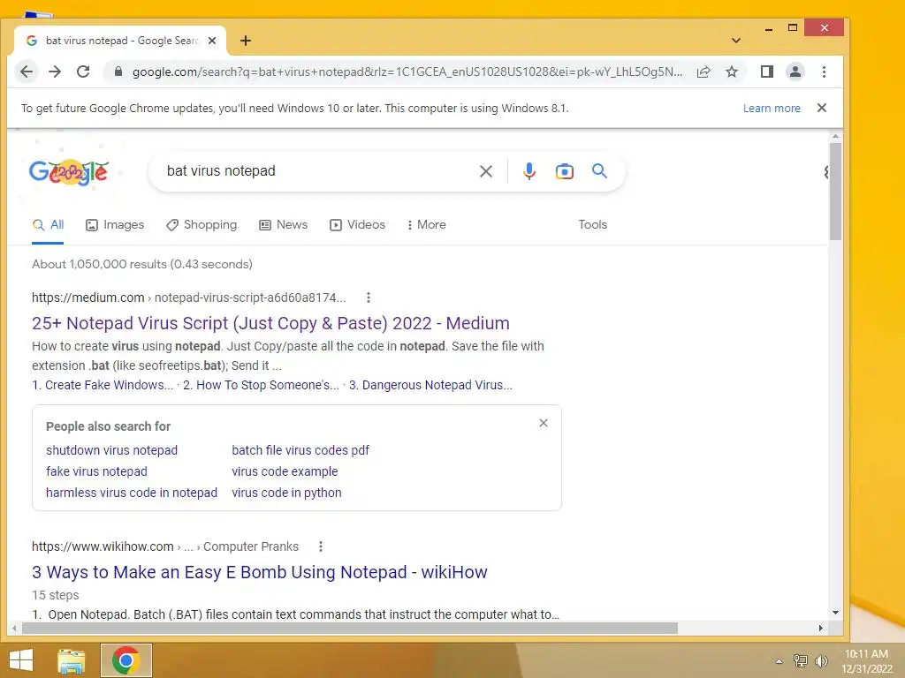Screen dimensions: 905x678
Task: Search for 'shutdown virus notepad'
Action: tap(112, 450)
